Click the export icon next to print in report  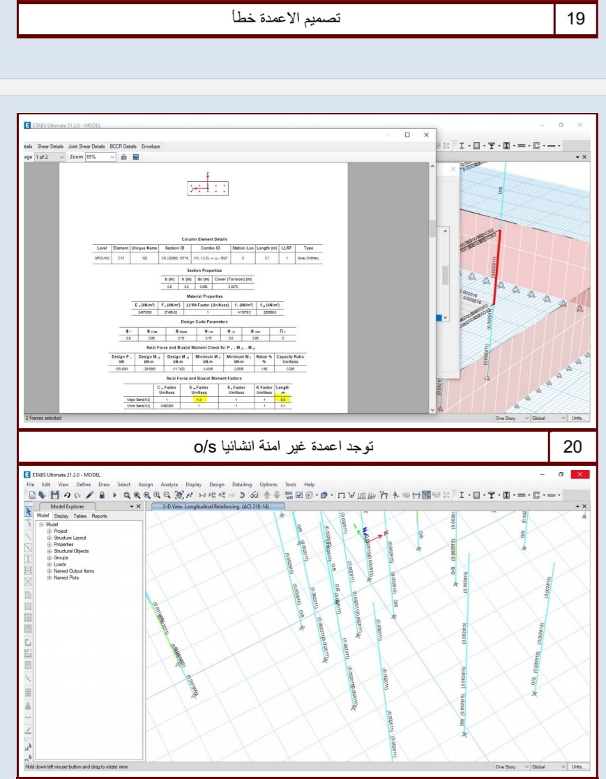tap(135, 157)
